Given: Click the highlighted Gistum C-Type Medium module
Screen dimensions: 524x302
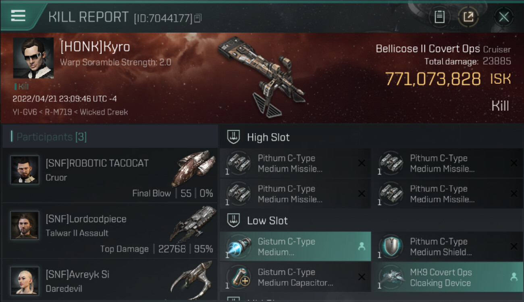Looking at the screenshot, I should pos(295,246).
